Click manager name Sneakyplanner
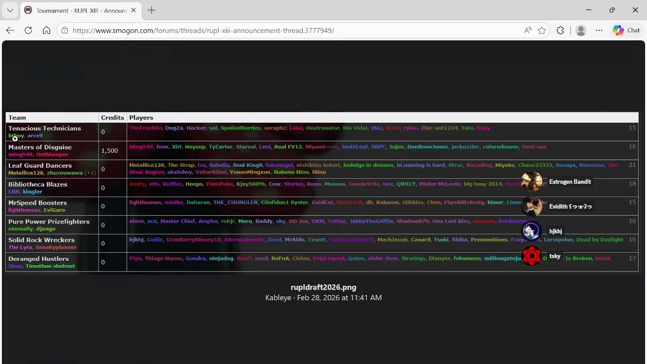 click(x=56, y=247)
